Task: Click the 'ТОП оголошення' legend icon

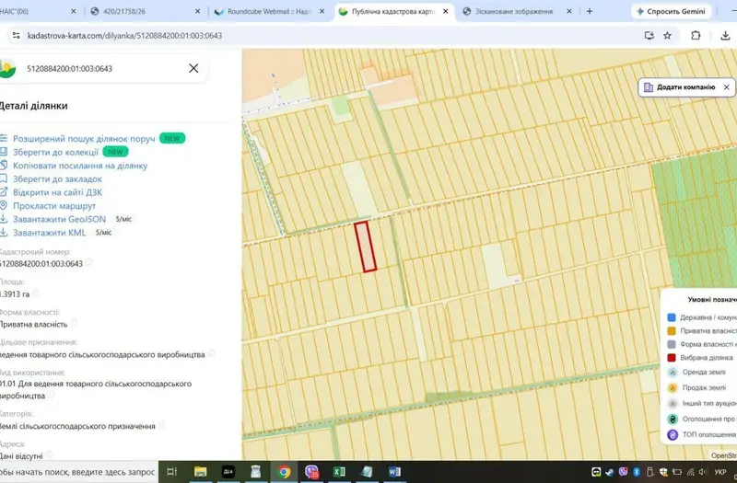Action: pos(673,434)
